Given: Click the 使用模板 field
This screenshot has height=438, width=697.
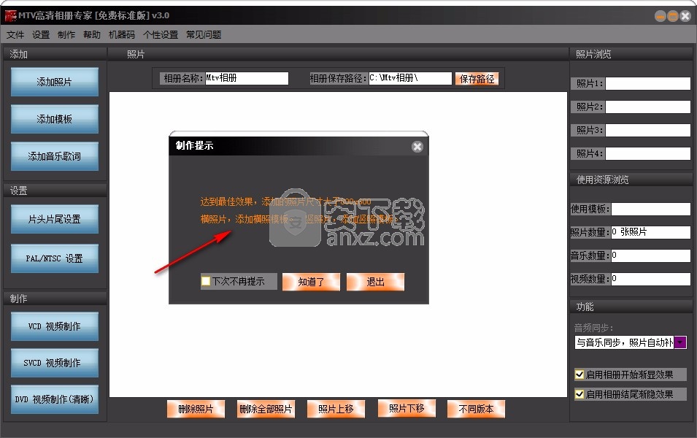Looking at the screenshot, I should pos(651,209).
